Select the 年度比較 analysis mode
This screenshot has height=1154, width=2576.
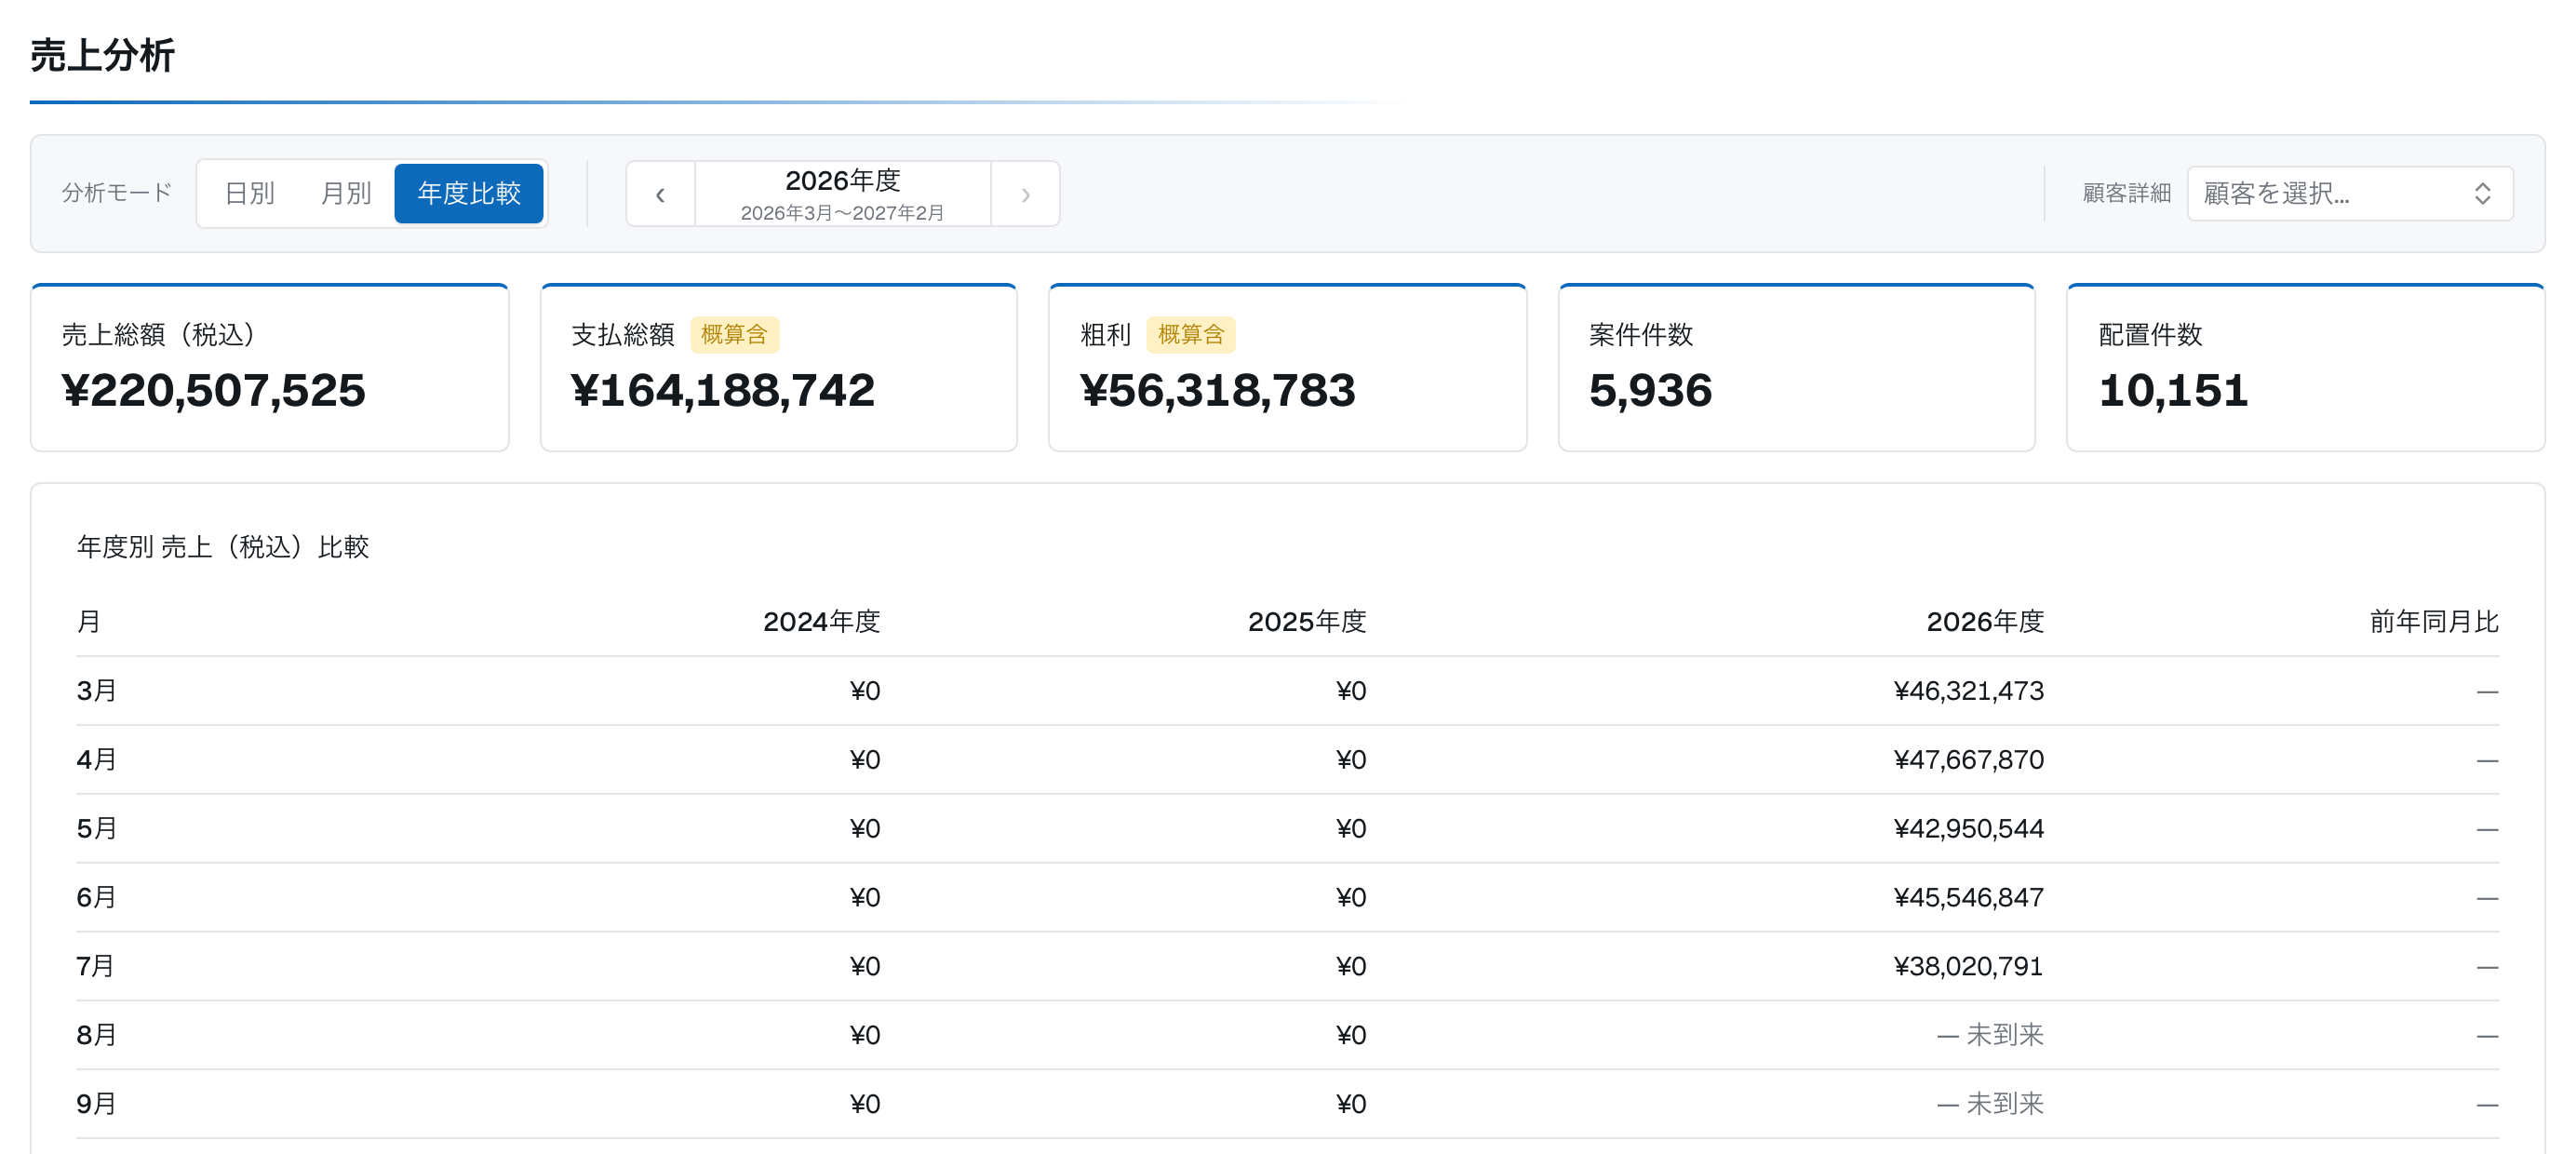coord(469,193)
